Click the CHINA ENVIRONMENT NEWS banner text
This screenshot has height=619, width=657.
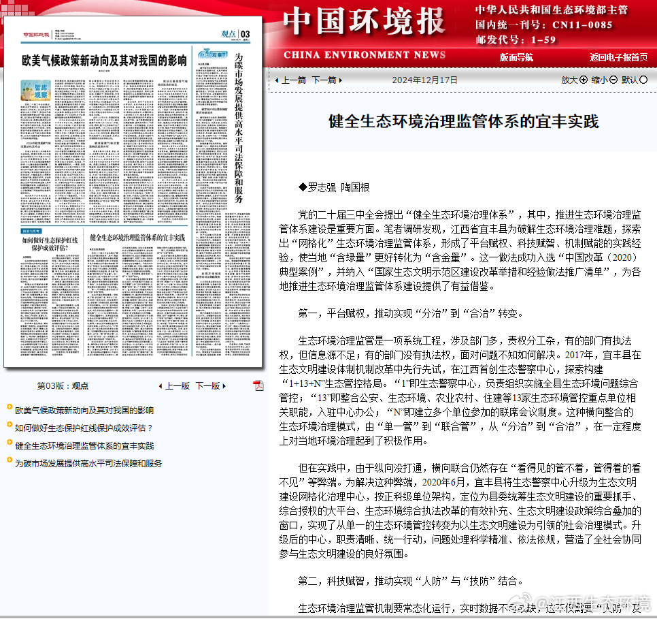coord(365,55)
